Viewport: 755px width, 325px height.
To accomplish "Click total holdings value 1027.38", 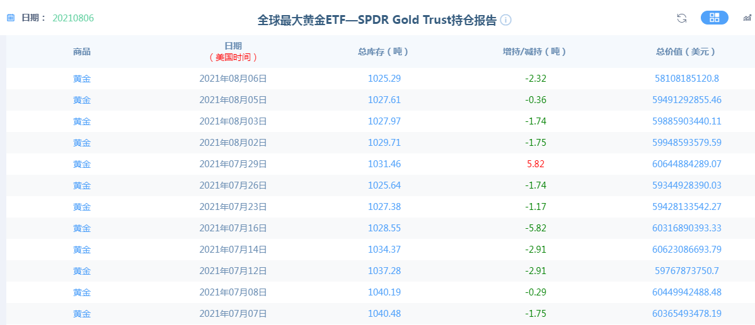I will 384,207.
